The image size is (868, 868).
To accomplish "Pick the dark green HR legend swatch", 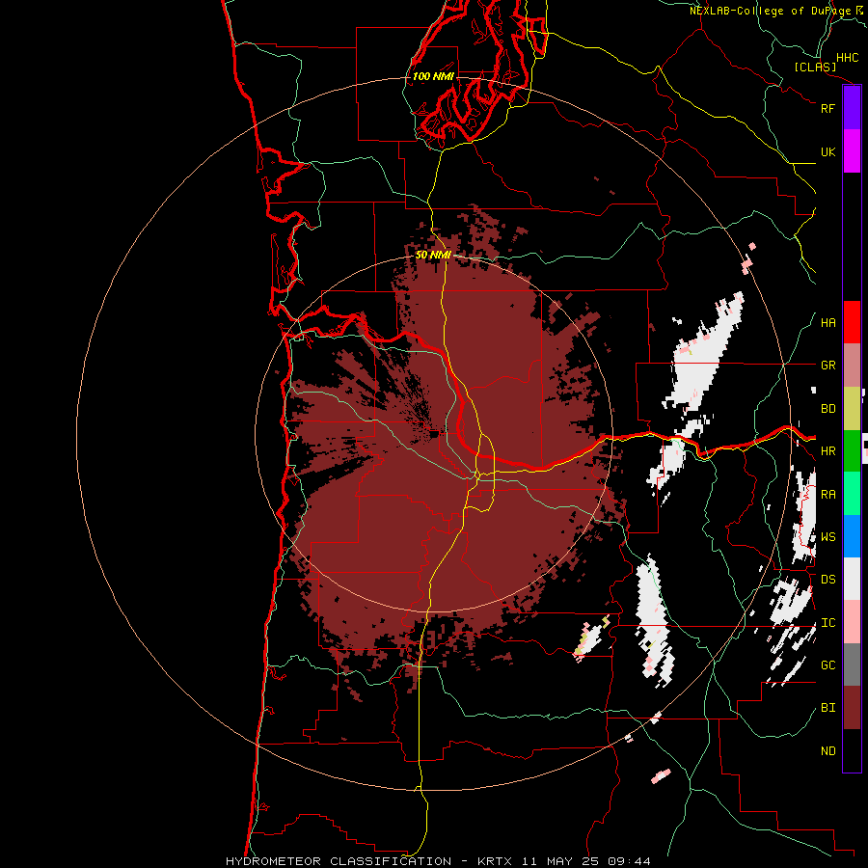I will 852,451.
